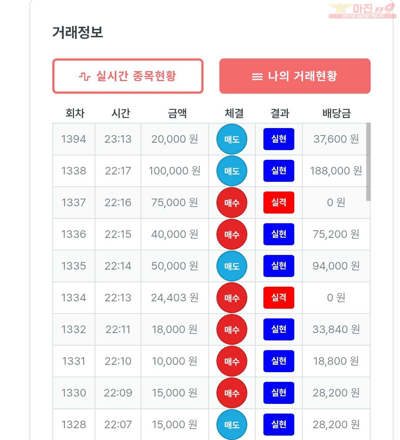Click the 회차 column header

(75, 113)
